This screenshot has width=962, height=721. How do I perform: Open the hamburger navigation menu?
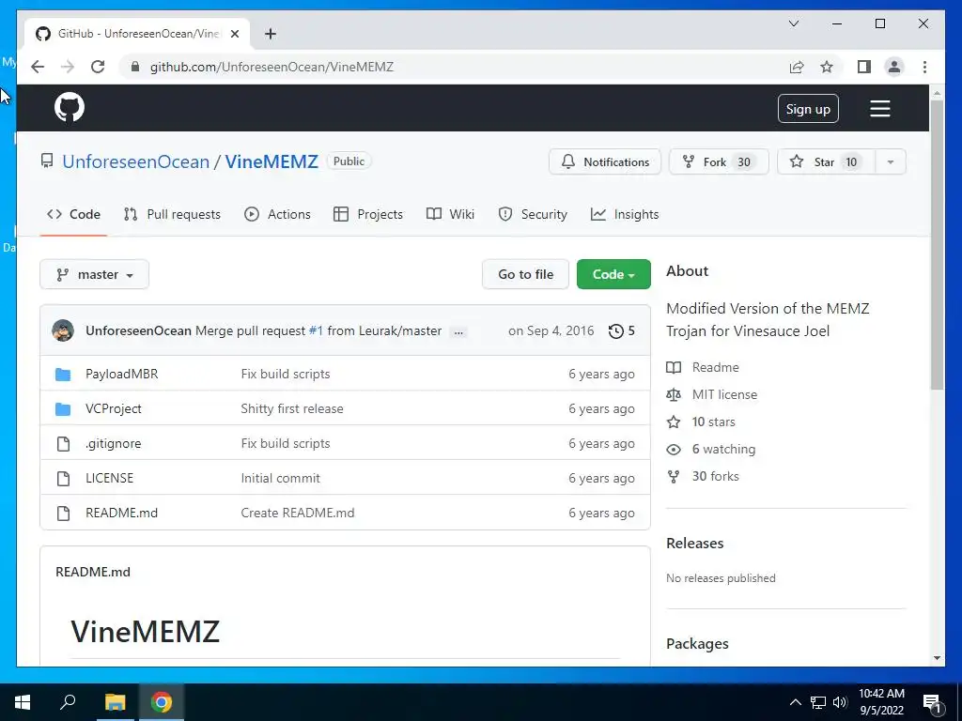click(x=879, y=109)
